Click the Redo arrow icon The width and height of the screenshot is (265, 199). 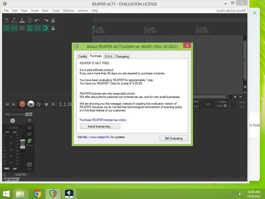click(x=45, y=20)
